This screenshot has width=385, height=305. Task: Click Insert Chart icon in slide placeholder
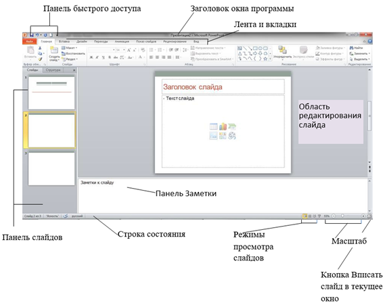[x=223, y=126]
